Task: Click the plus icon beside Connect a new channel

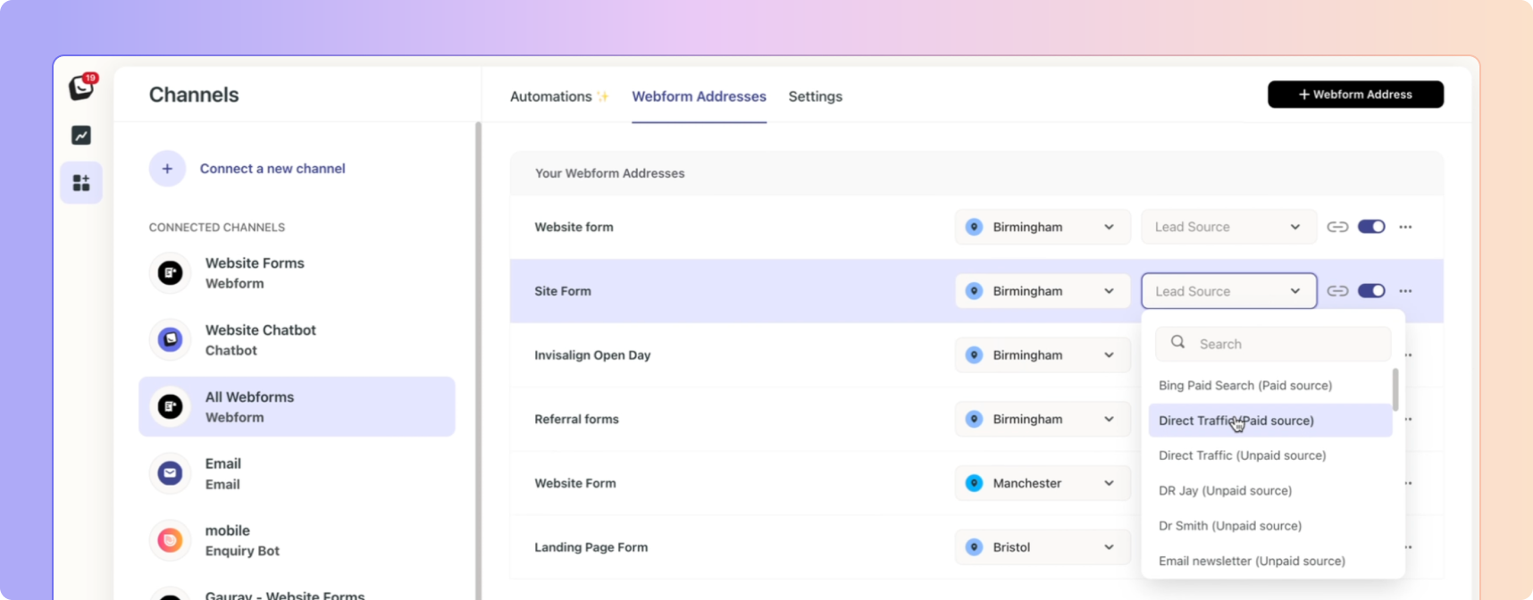Action: coord(167,169)
